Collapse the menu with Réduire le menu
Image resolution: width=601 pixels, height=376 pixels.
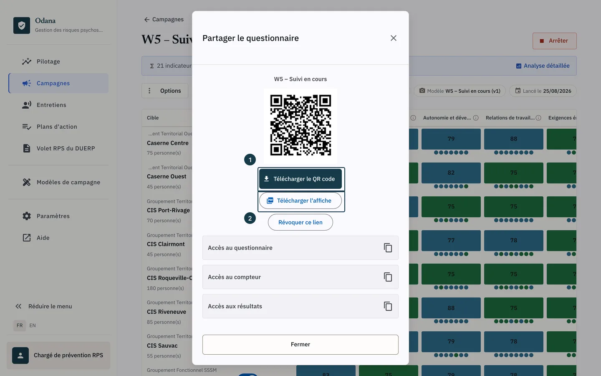(43, 306)
